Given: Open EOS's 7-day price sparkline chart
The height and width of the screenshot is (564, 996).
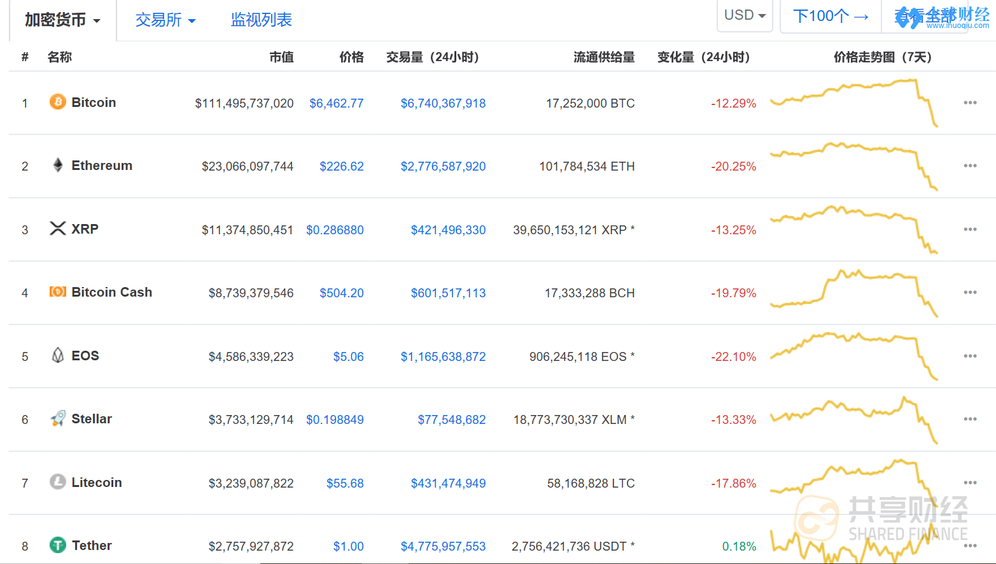Looking at the screenshot, I should 854,356.
